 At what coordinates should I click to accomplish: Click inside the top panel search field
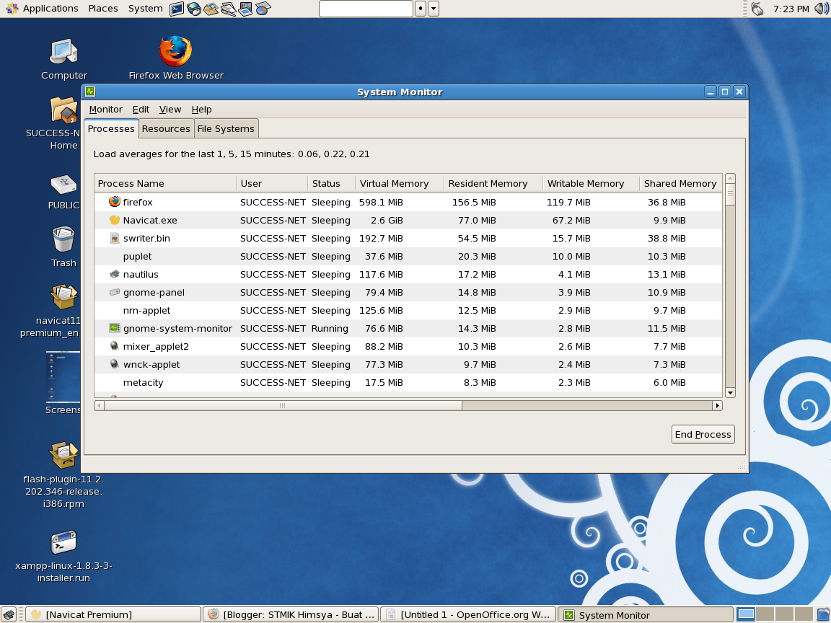click(x=366, y=8)
